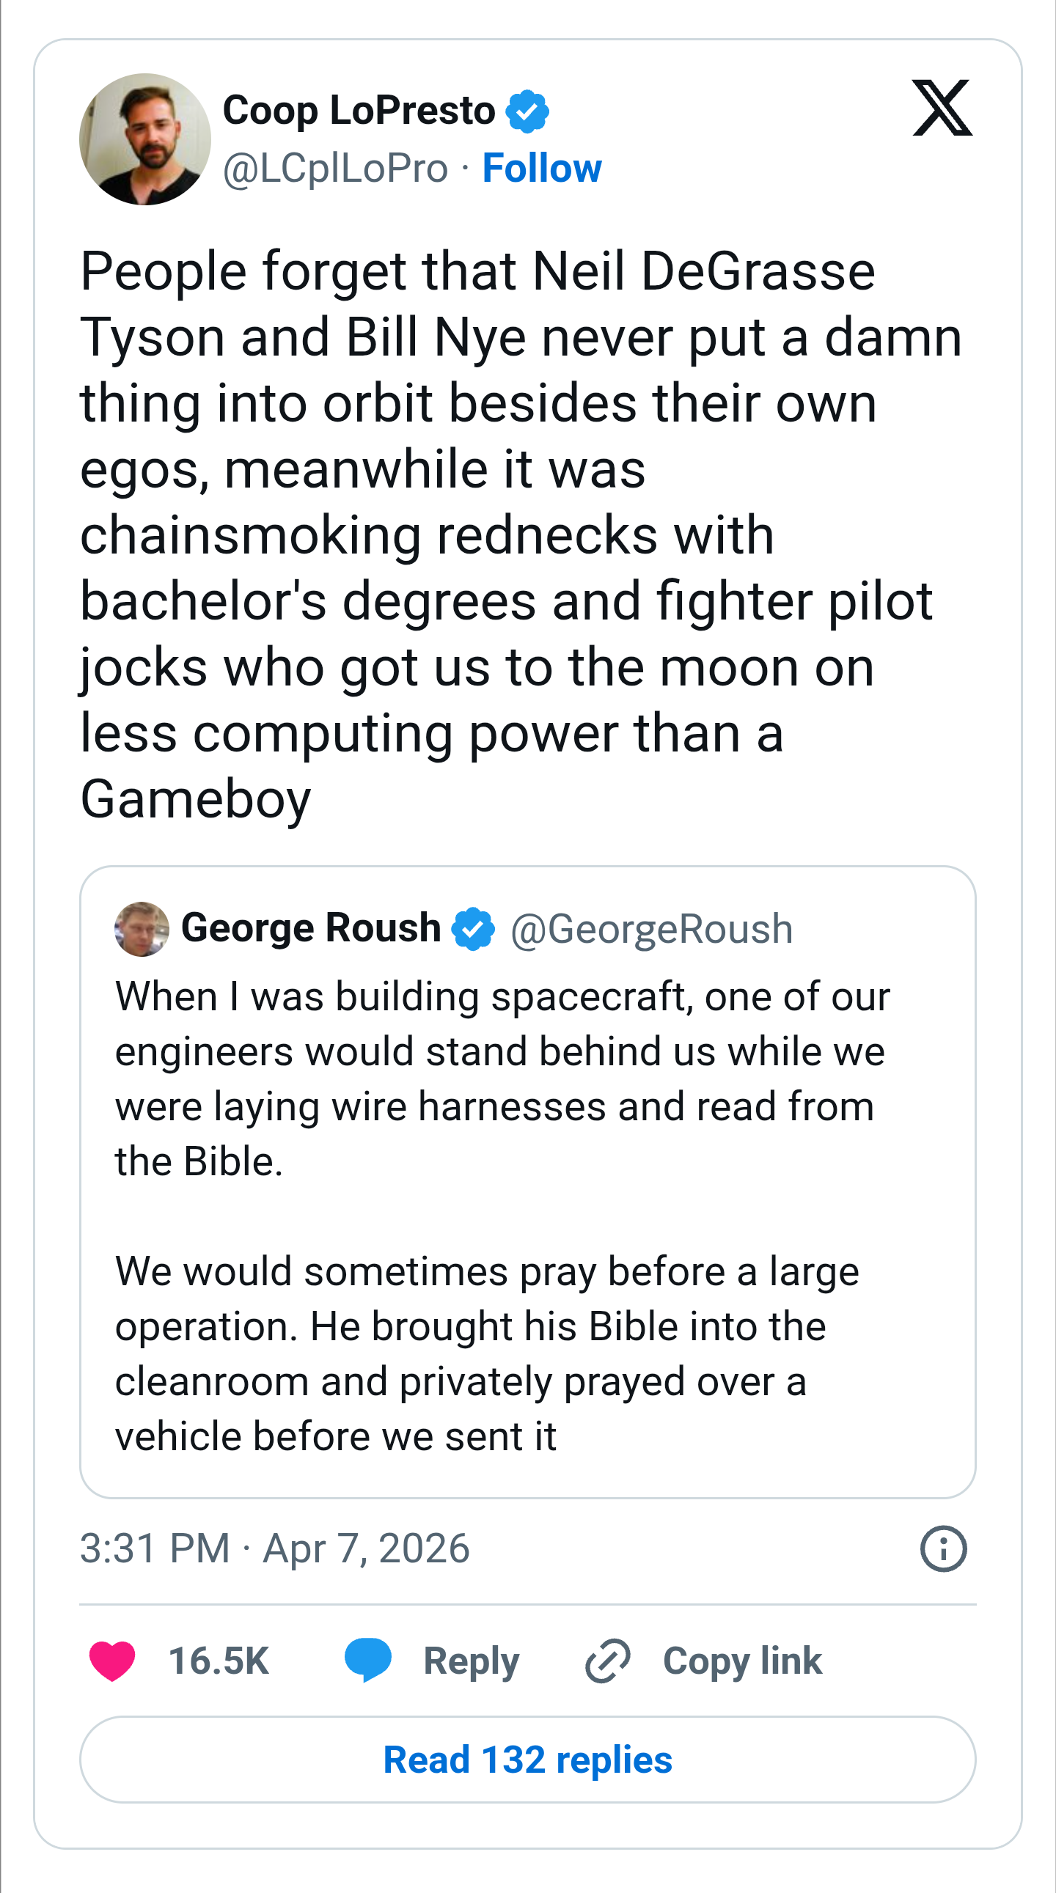
Task: Click the 16.5K likes count
Action: 219,1661
